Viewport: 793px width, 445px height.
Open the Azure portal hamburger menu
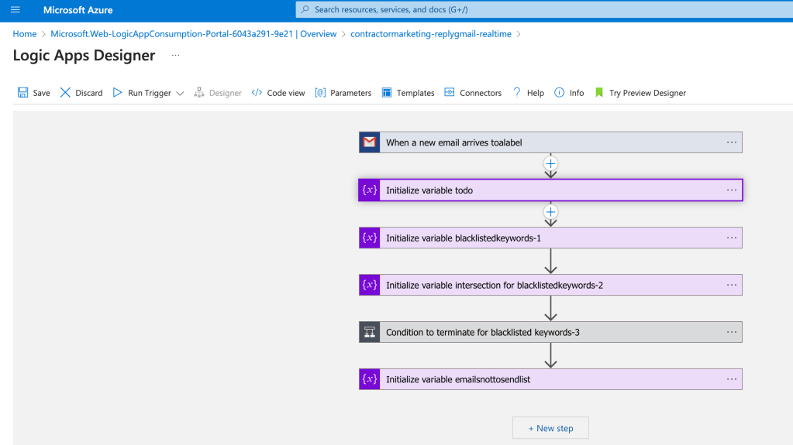click(16, 9)
